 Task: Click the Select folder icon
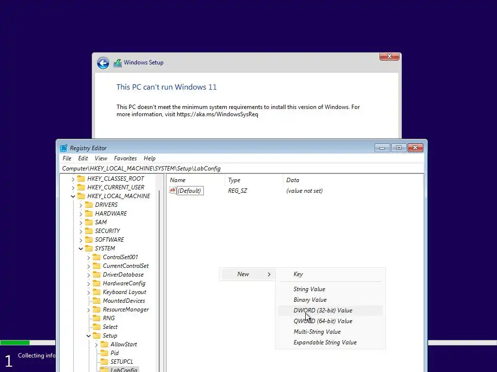pyautogui.click(x=97, y=327)
